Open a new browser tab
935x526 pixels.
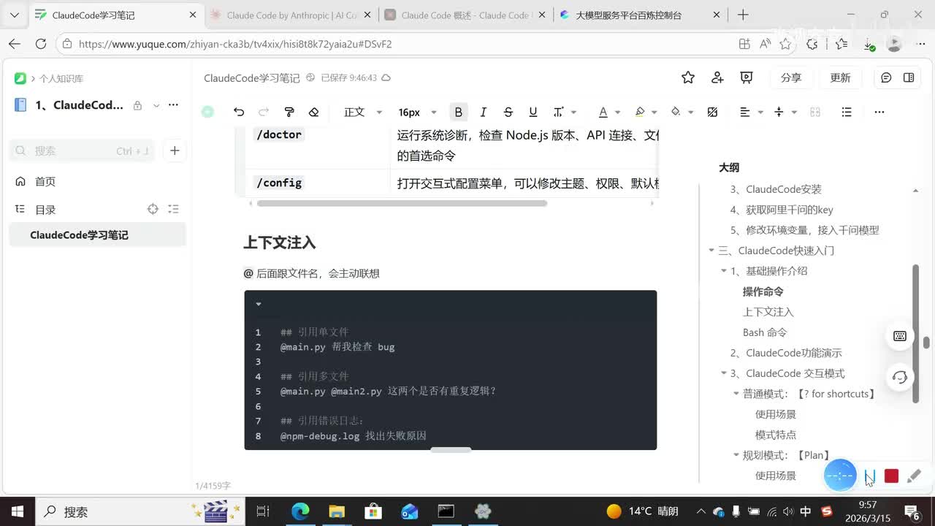click(743, 15)
